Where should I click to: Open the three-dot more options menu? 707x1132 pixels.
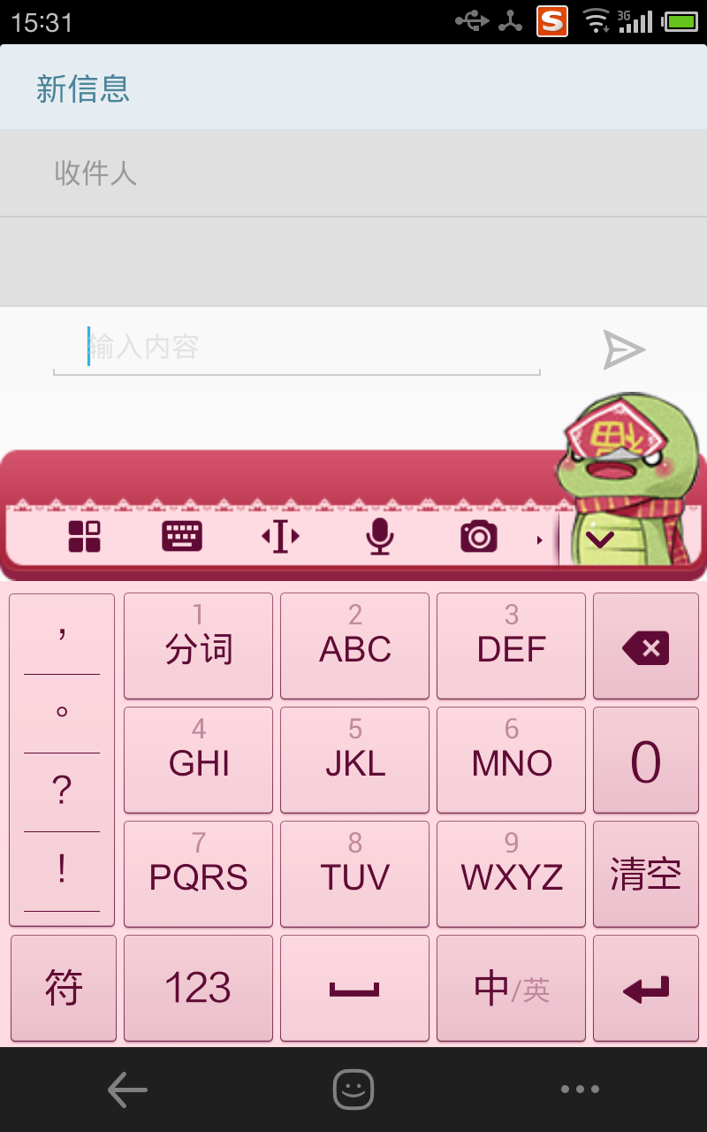(x=580, y=1090)
